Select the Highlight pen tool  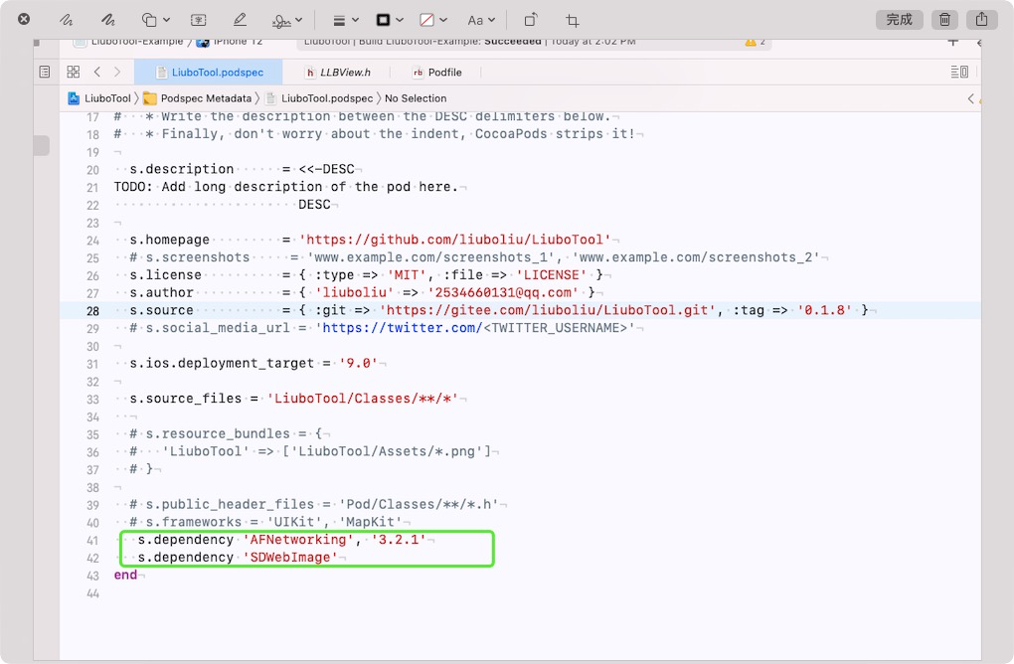240,20
